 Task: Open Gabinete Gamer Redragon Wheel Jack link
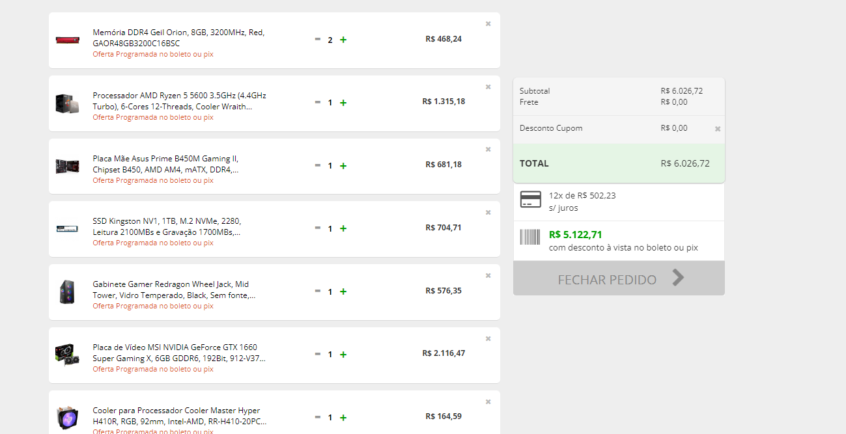[x=174, y=290]
